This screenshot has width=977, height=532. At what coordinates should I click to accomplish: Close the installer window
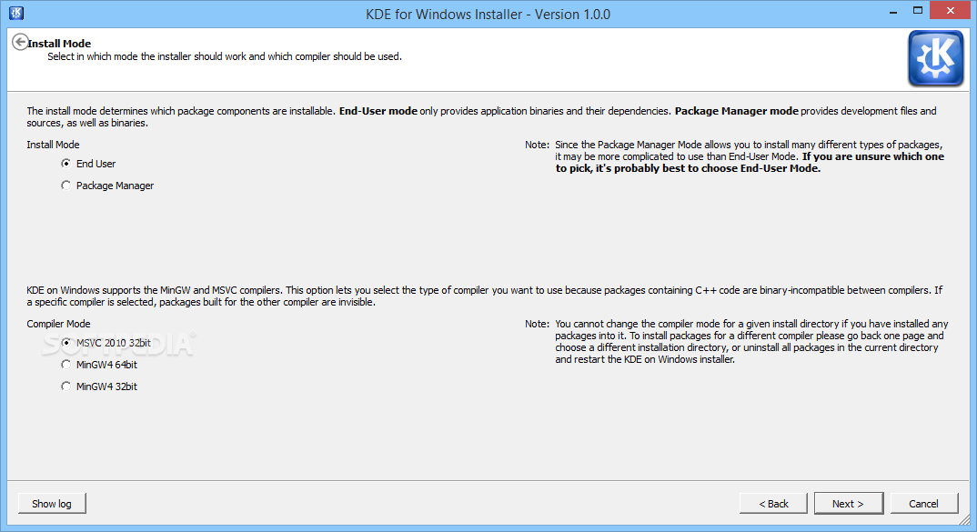pyautogui.click(x=951, y=11)
